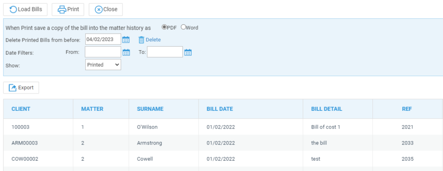Sort by the BILL DETAIL column header
The image size is (443, 171).
327,109
